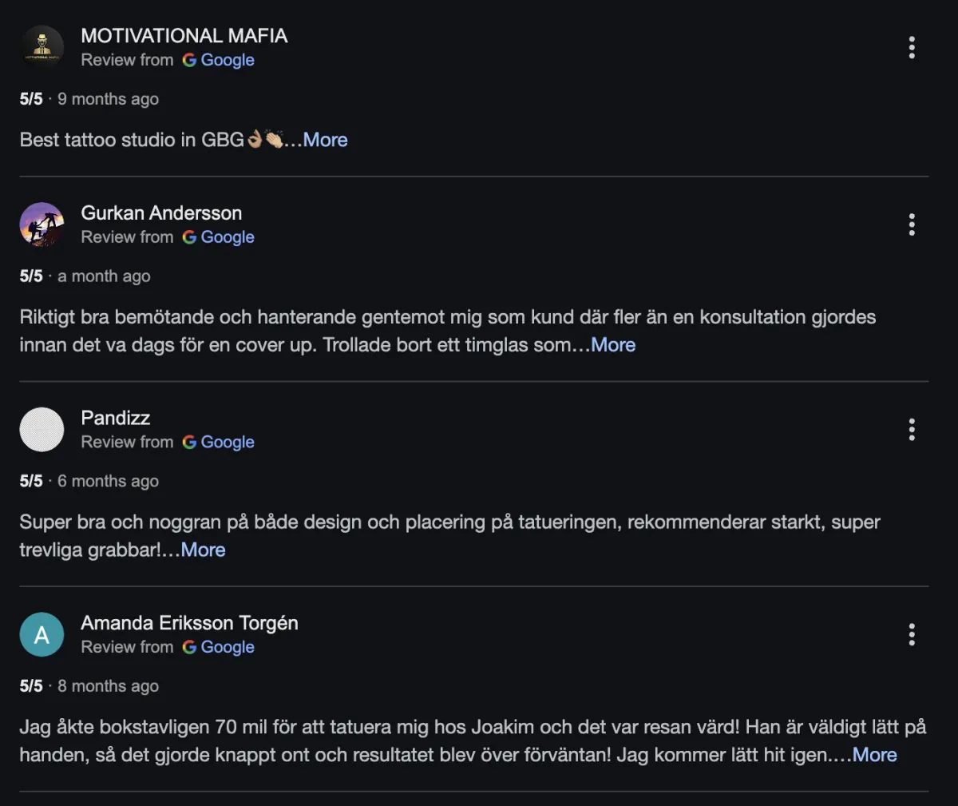
Task: Expand Pandizz's review text with More
Action: coord(203,550)
